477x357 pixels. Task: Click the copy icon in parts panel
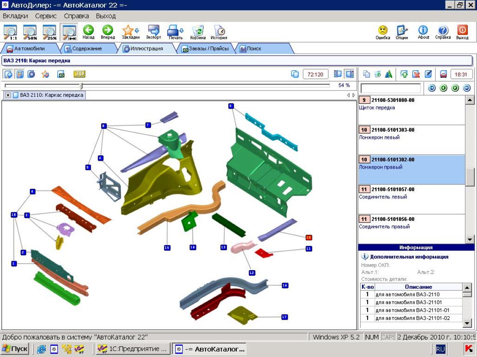pos(367,74)
